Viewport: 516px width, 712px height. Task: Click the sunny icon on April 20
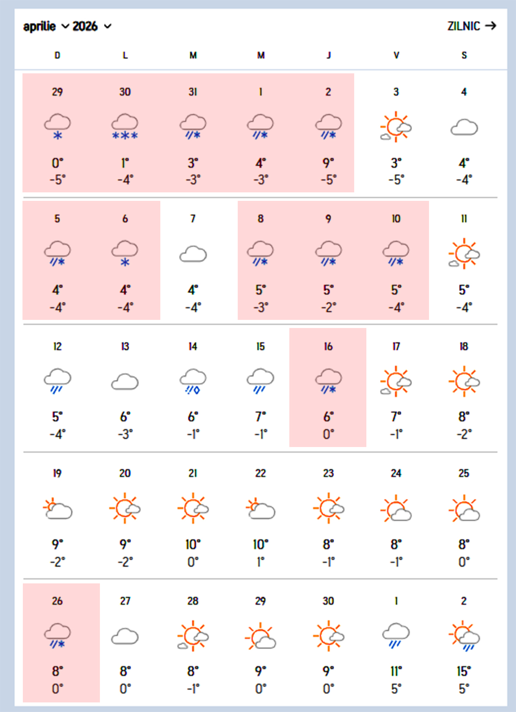[125, 508]
